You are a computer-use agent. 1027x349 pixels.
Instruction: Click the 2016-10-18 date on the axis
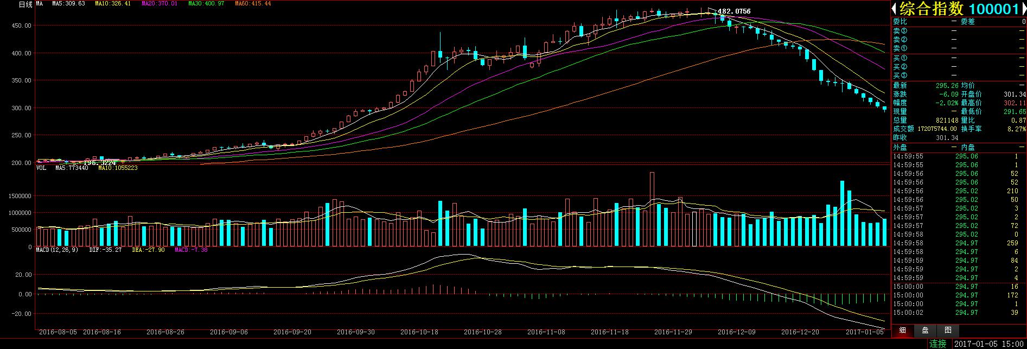tap(419, 332)
